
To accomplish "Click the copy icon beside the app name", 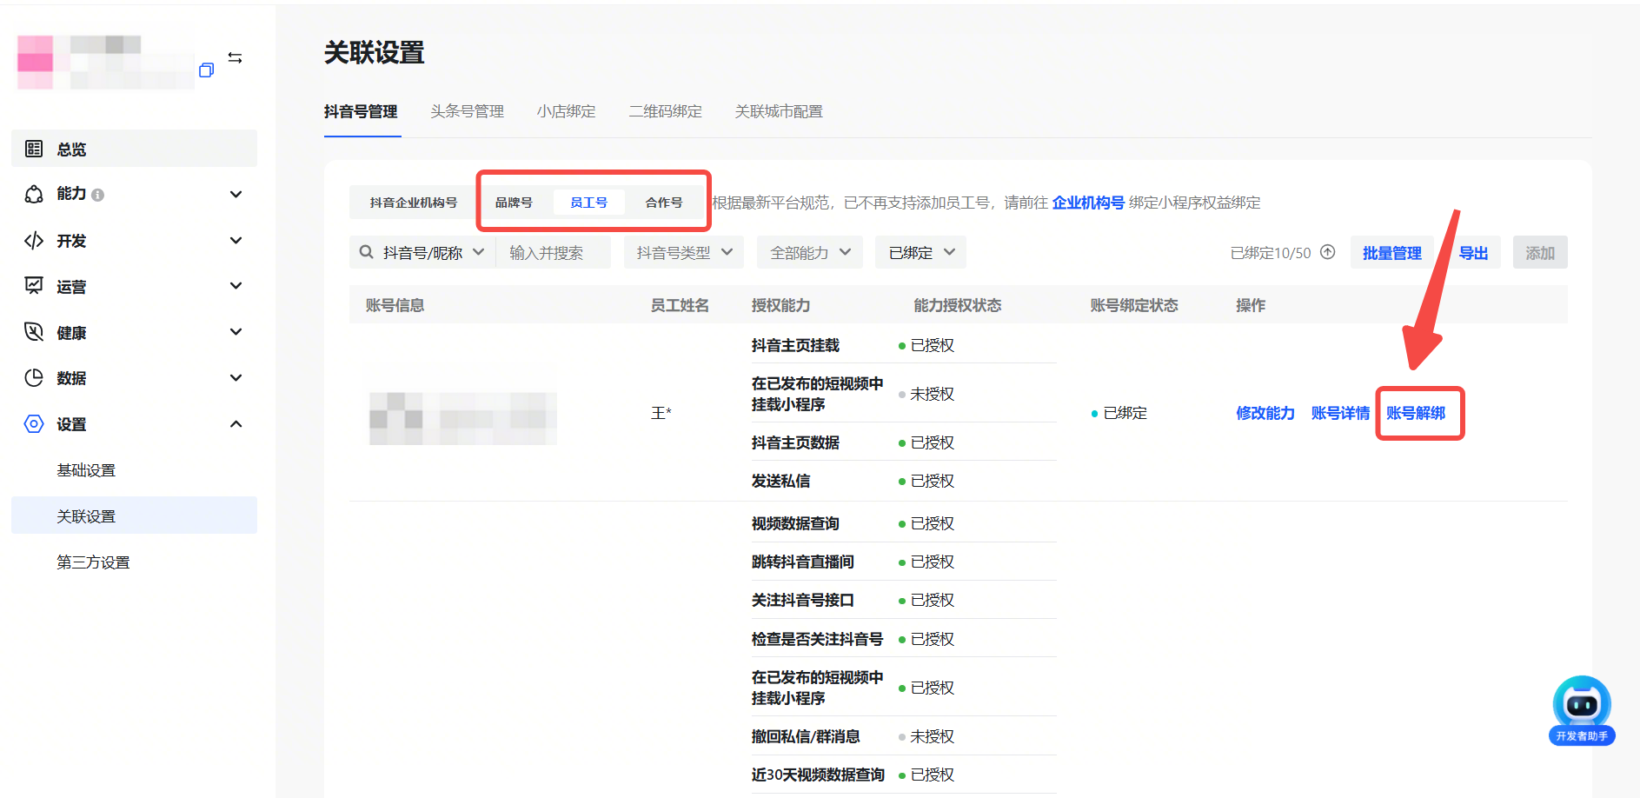I will (x=206, y=70).
